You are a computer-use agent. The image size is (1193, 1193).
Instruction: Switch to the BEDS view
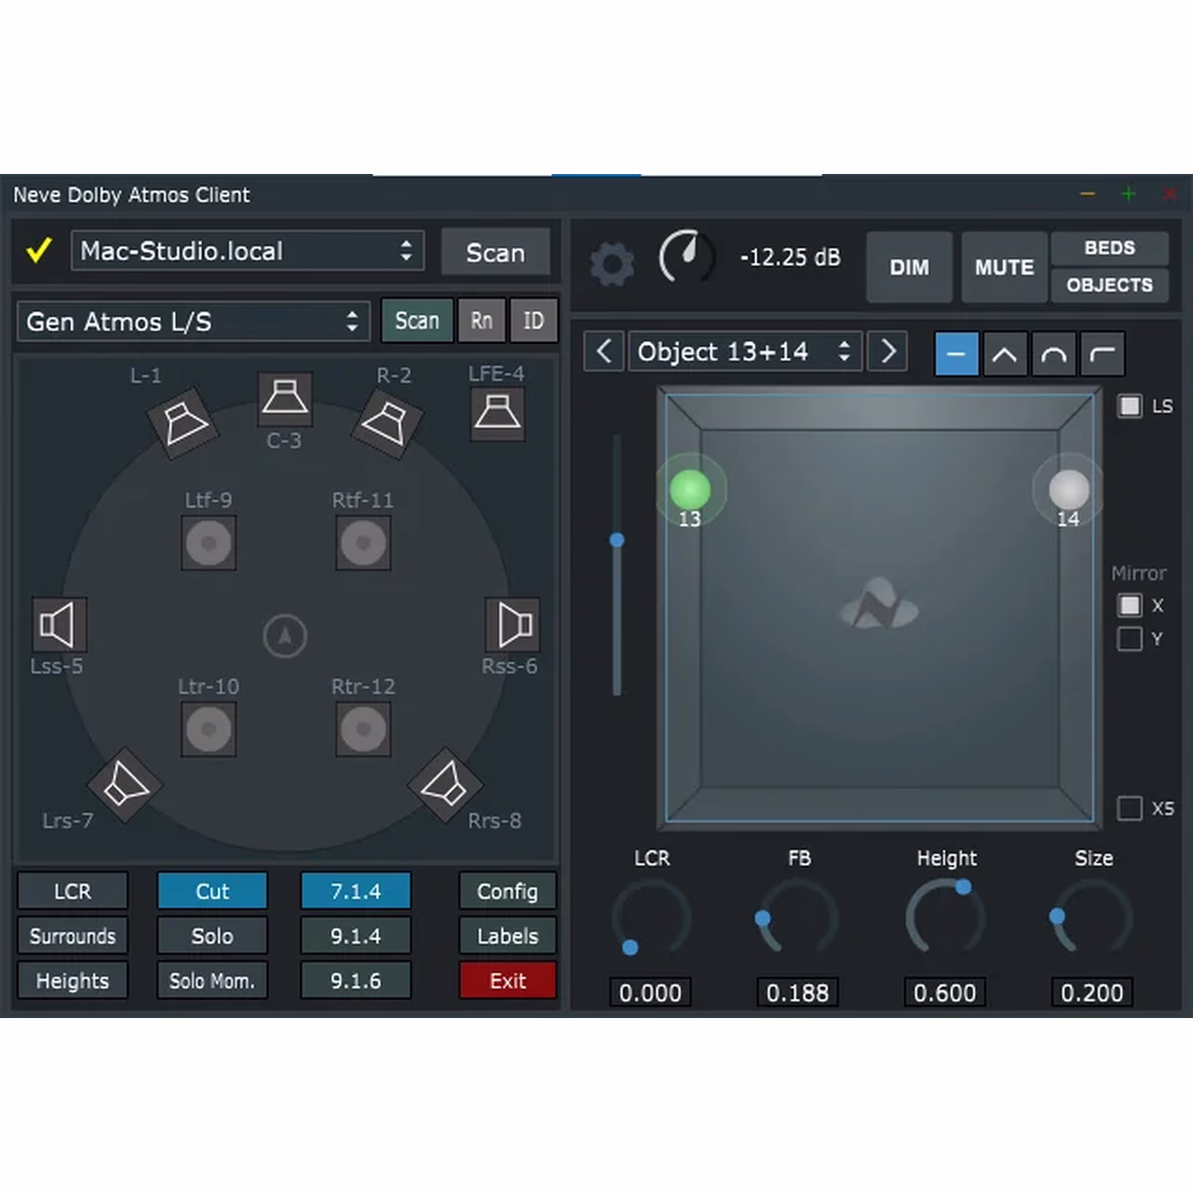[1109, 248]
